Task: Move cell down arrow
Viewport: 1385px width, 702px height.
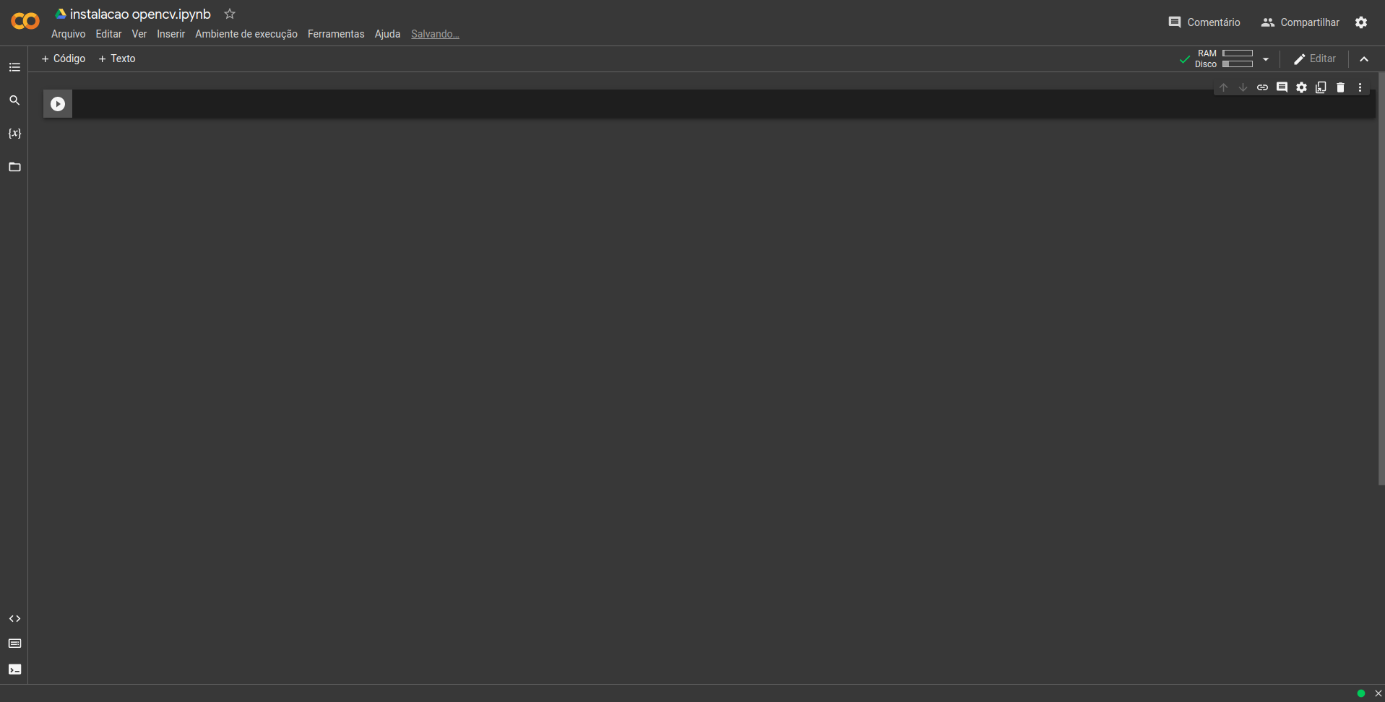Action: click(x=1243, y=87)
